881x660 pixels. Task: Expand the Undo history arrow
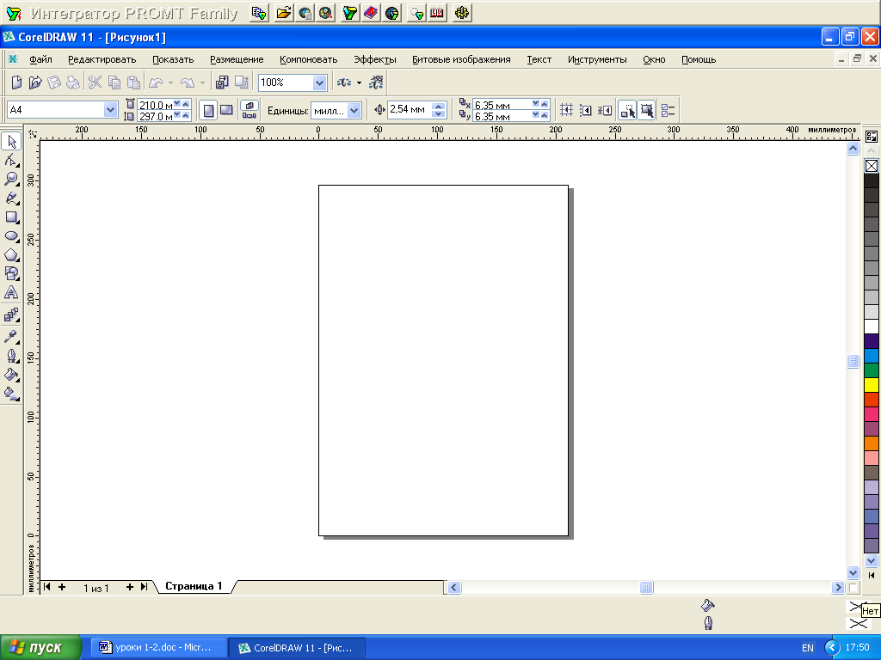pos(171,83)
